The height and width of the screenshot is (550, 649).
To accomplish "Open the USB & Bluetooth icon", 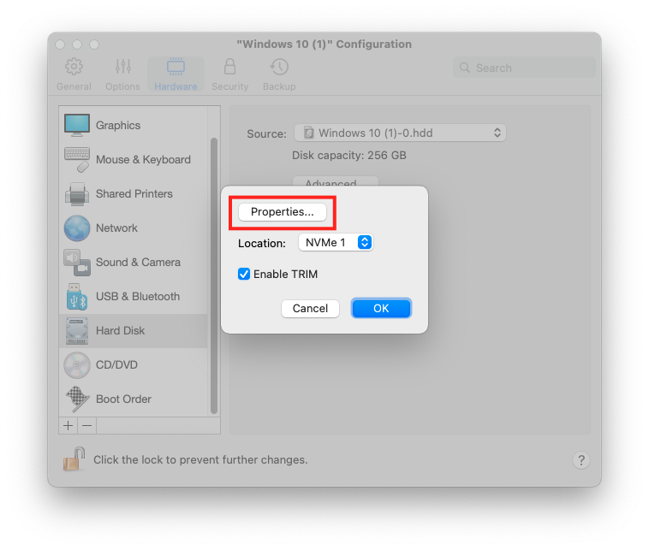I will [x=77, y=297].
